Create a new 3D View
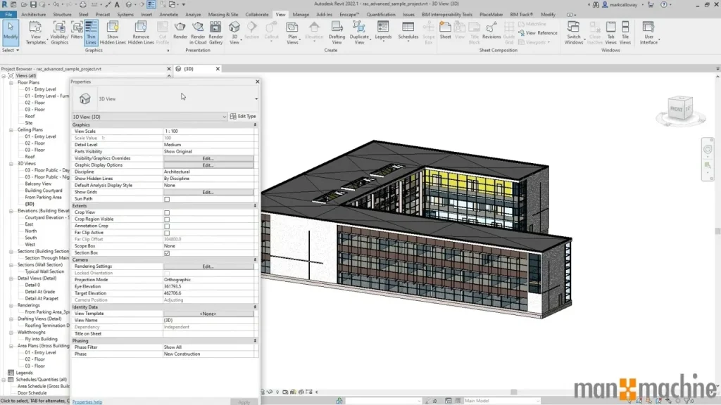The width and height of the screenshot is (721, 405). pyautogui.click(x=234, y=33)
